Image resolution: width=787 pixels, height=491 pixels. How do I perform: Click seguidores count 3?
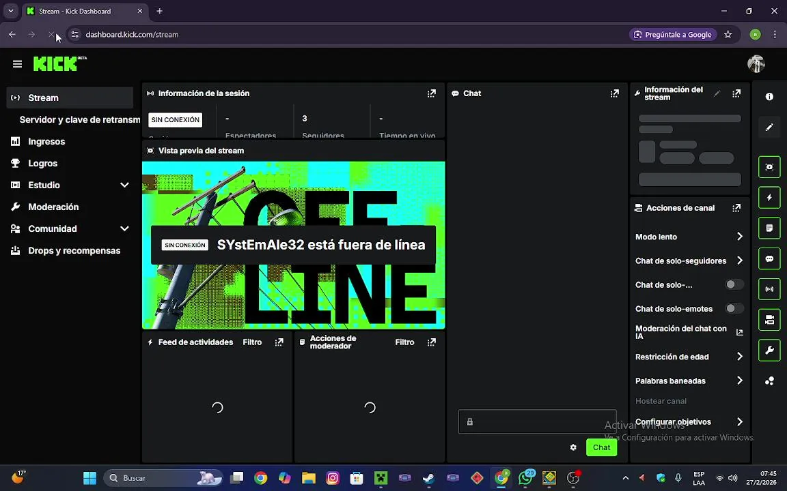(x=305, y=119)
